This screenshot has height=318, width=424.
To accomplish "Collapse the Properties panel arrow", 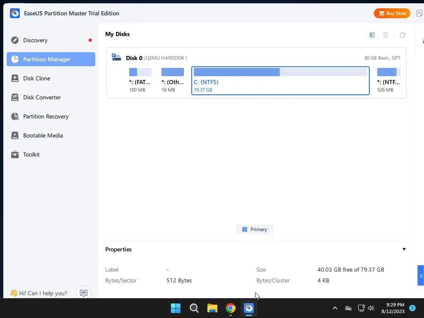I will coord(404,249).
